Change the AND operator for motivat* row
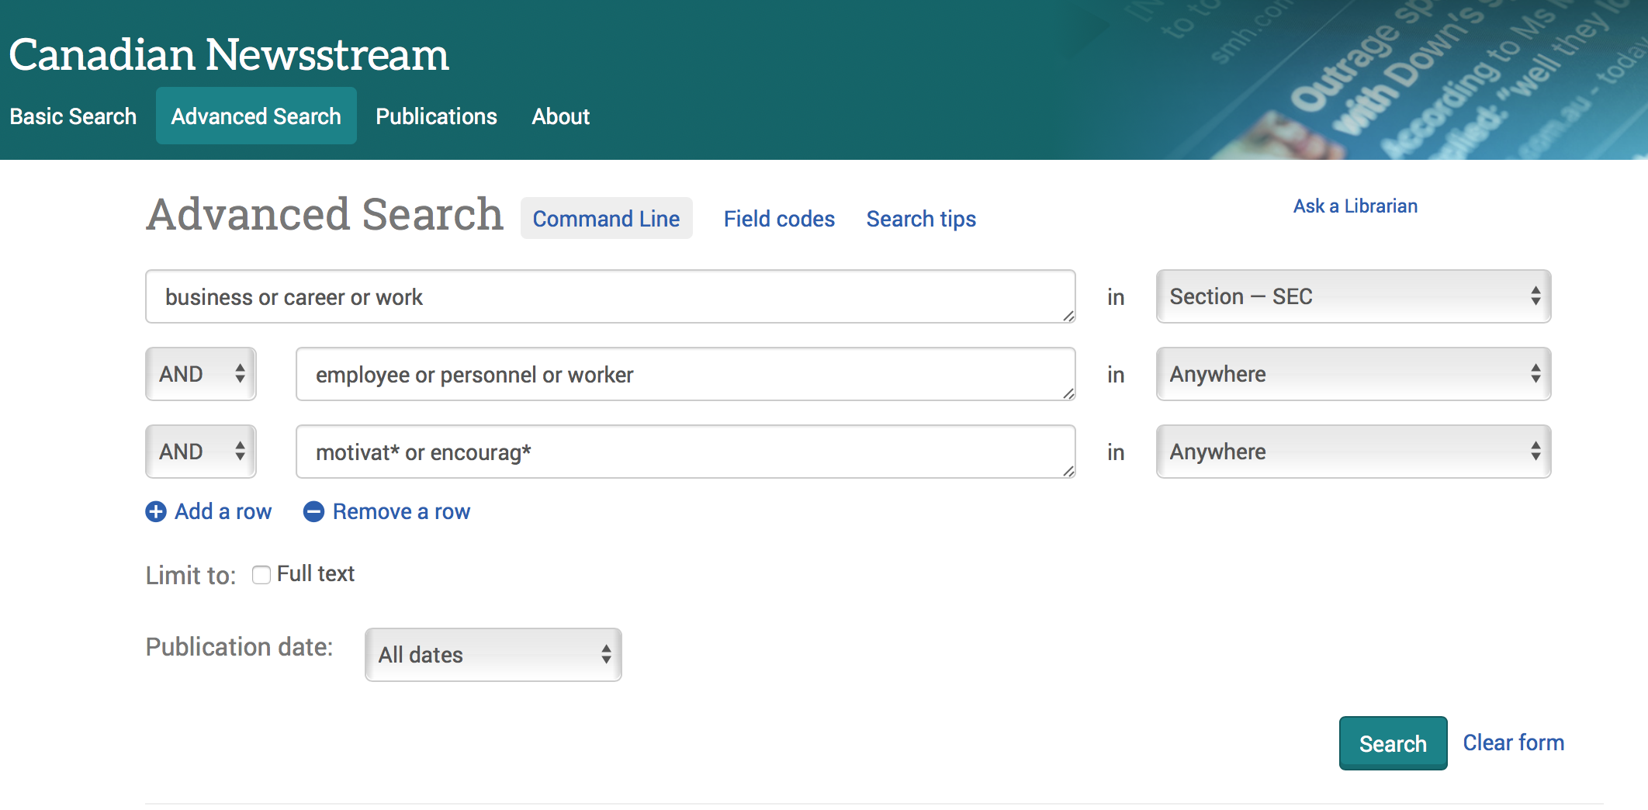 point(201,452)
